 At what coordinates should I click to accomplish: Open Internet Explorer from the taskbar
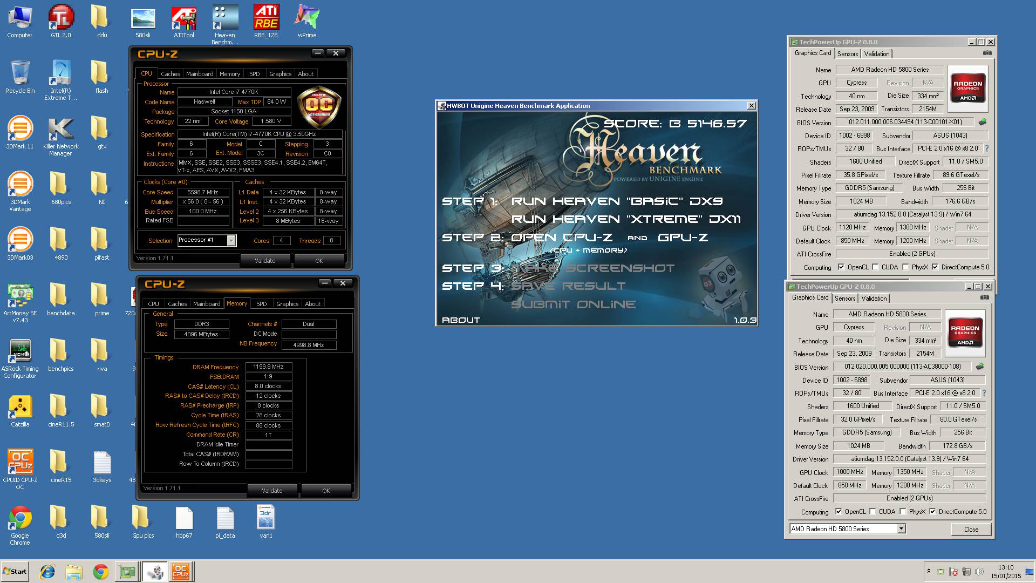(47, 572)
